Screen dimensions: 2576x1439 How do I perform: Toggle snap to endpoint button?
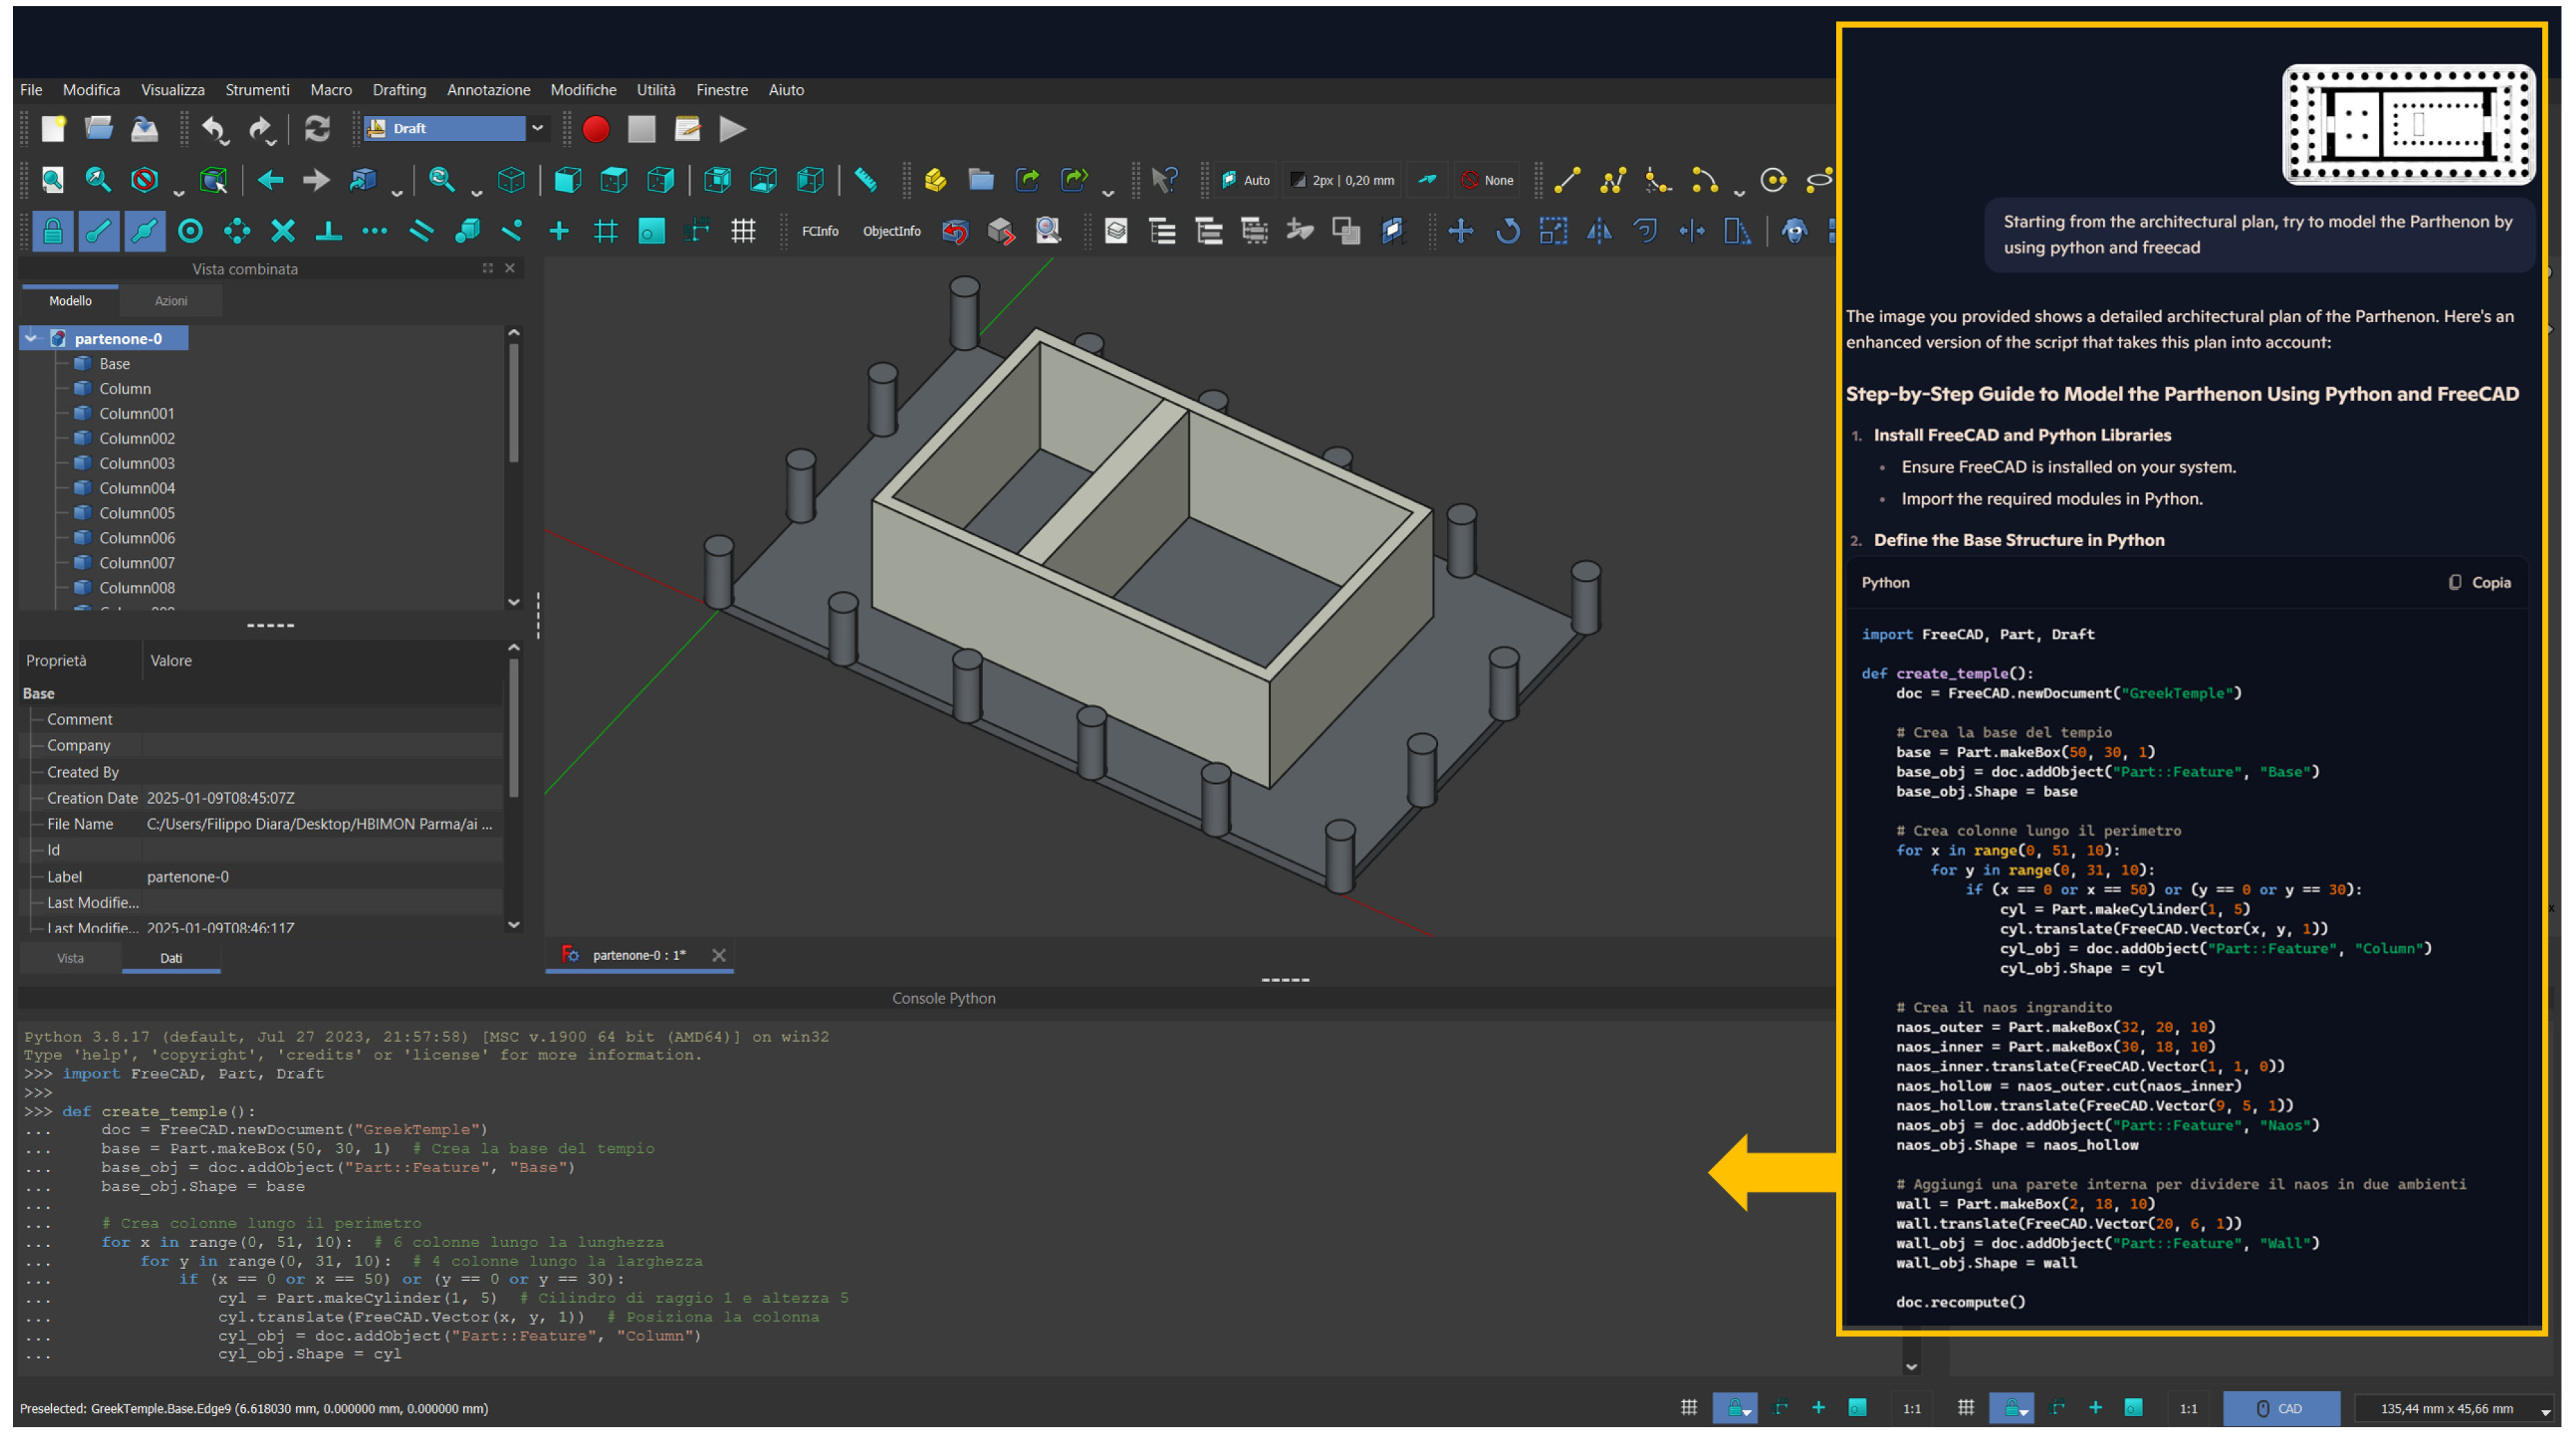pyautogui.click(x=98, y=232)
